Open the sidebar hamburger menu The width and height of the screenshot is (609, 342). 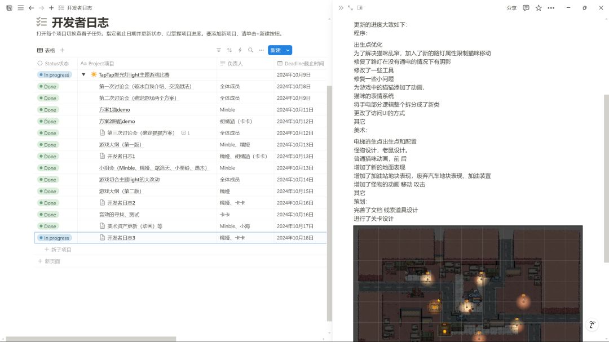click(21, 8)
